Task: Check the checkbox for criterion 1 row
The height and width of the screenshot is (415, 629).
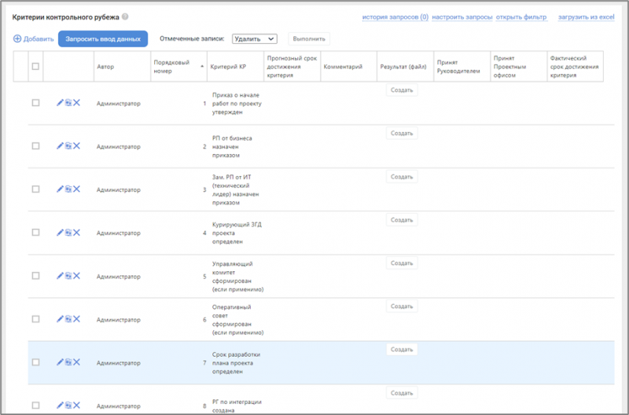Action: [x=35, y=103]
